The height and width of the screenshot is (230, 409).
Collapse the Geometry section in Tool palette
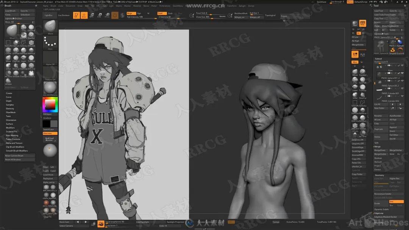click(379, 175)
